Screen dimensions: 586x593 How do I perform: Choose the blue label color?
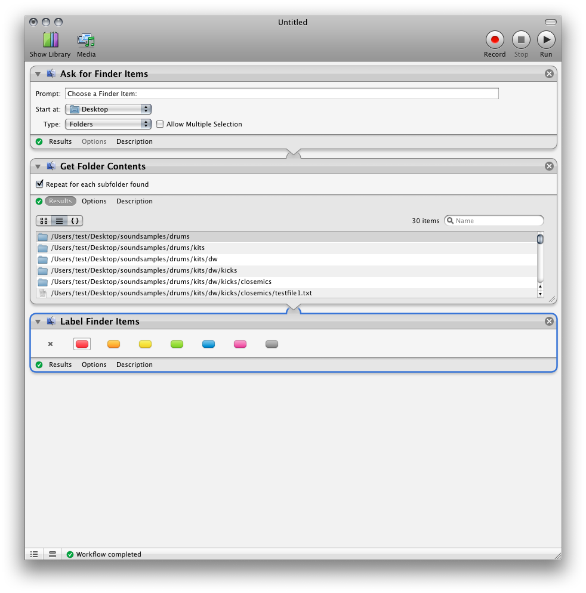208,344
